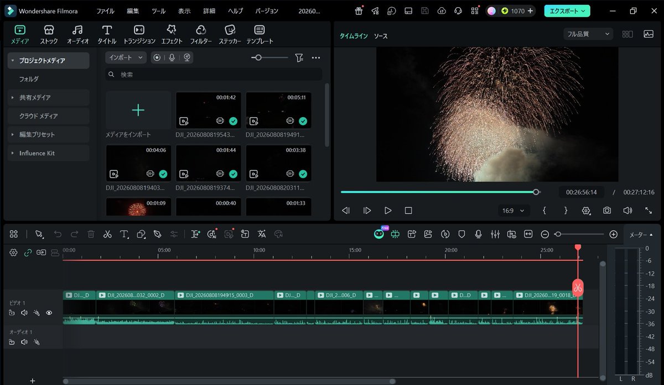Open the ツール menu

(x=158, y=11)
